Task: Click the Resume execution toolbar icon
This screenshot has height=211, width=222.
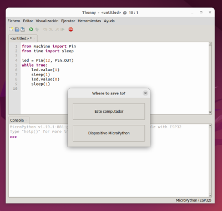Action: click(x=63, y=29)
